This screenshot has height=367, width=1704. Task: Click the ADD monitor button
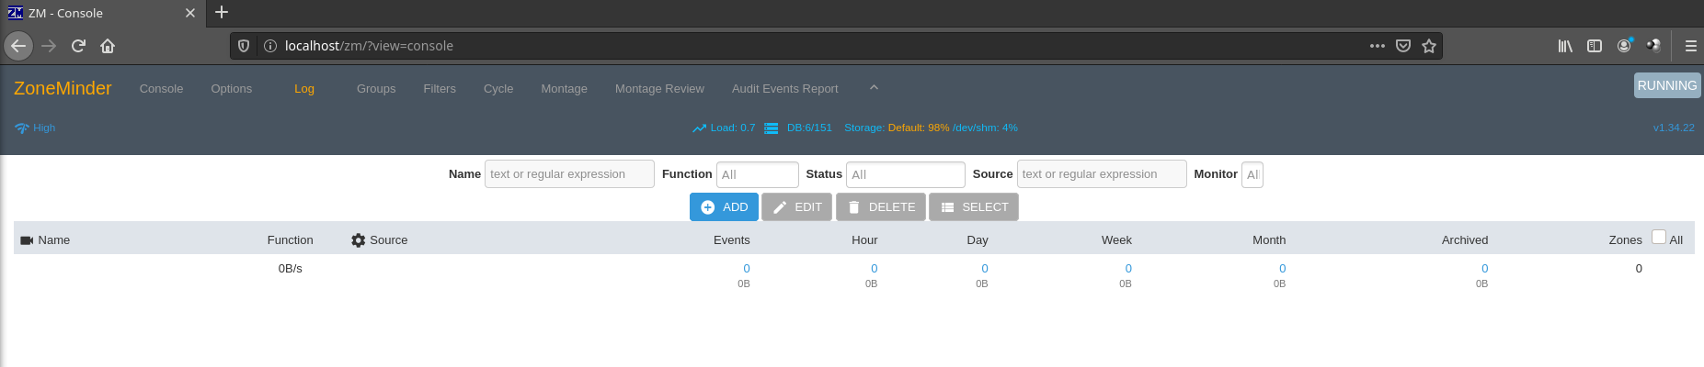pos(724,207)
